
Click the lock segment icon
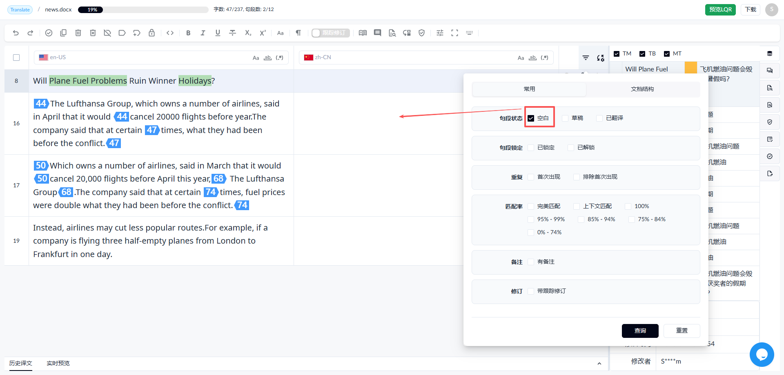click(x=151, y=33)
